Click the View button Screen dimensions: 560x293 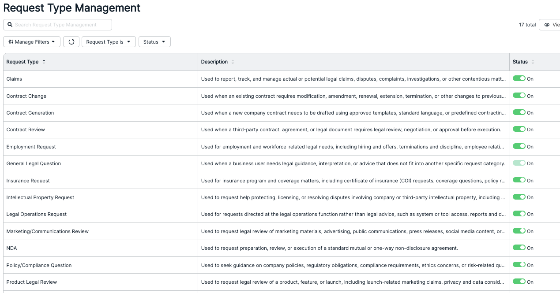click(550, 25)
